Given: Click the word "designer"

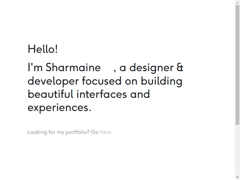Looking at the screenshot, I should click(151, 68).
